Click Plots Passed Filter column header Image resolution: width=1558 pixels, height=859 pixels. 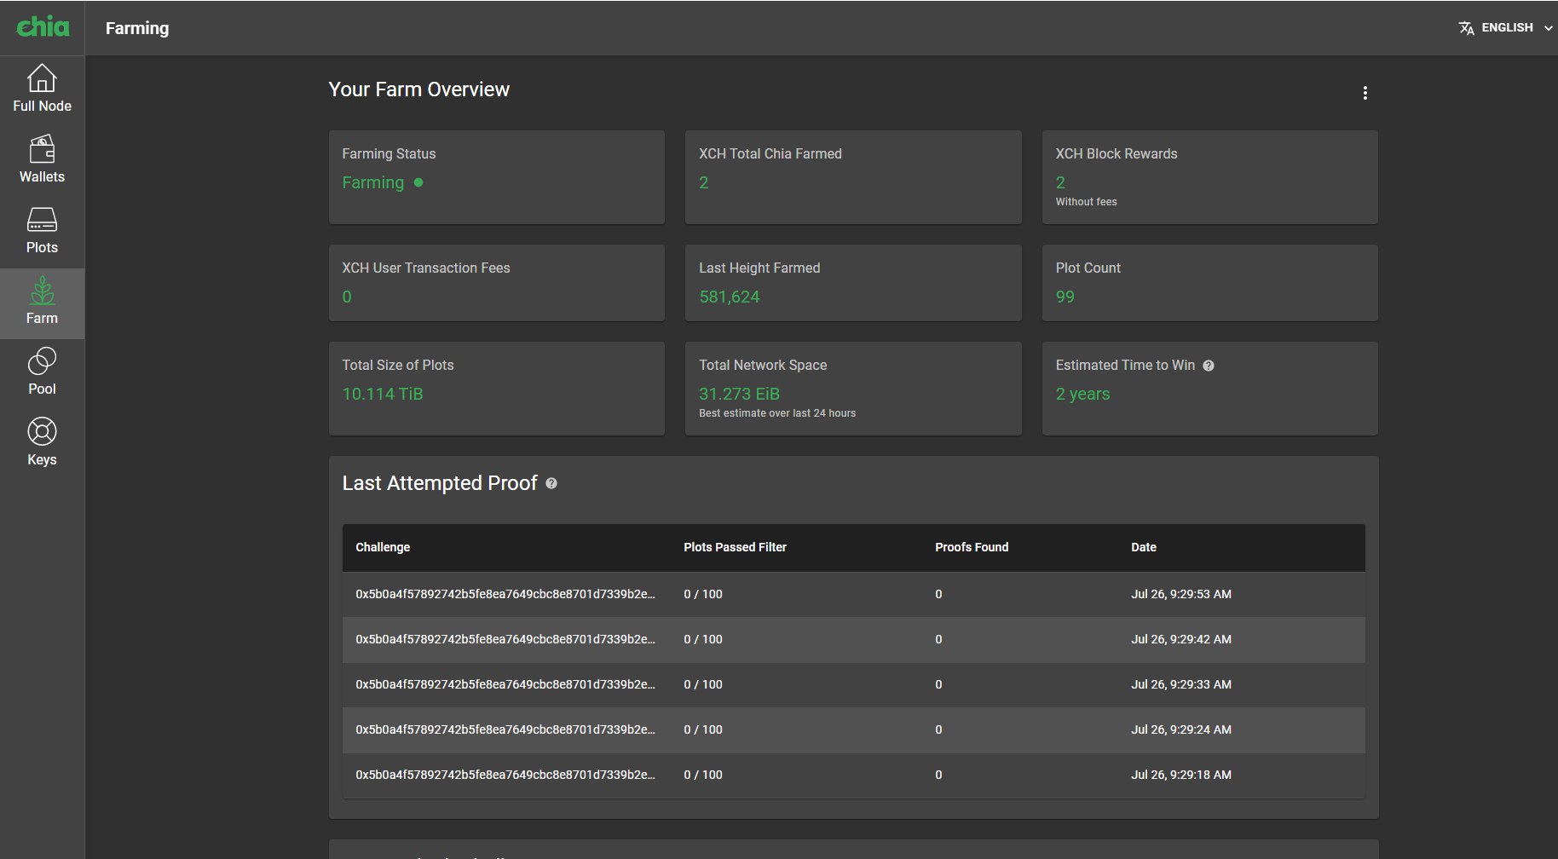pos(735,547)
